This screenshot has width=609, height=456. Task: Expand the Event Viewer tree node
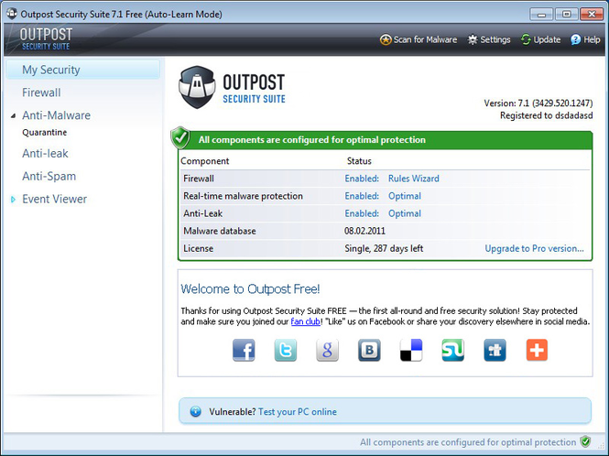pos(14,200)
